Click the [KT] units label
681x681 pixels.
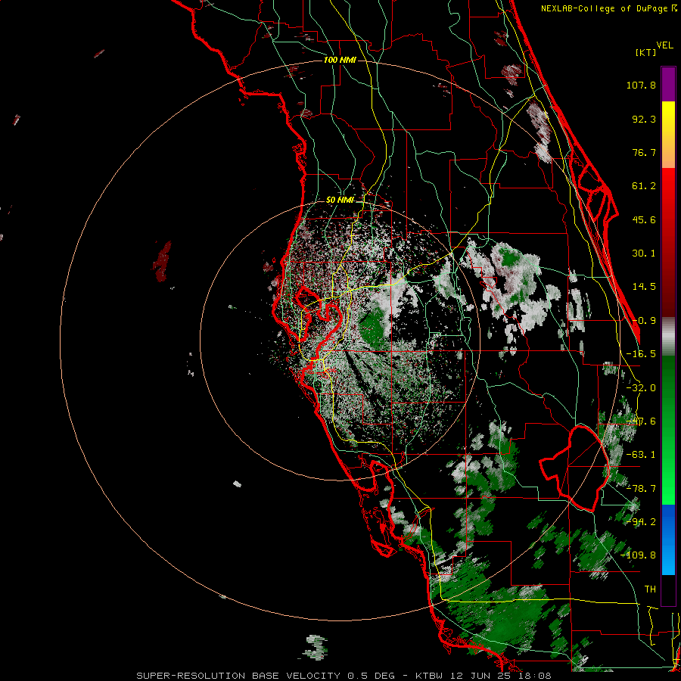(646, 52)
